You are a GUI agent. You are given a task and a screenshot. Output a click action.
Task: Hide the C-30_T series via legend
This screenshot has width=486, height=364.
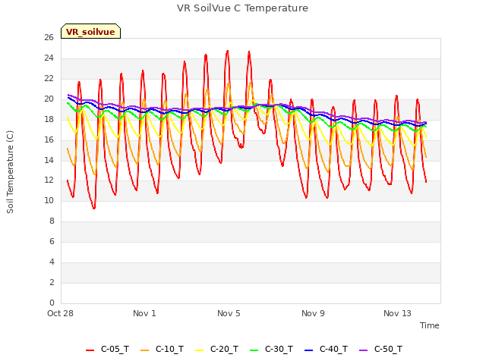[272, 349]
